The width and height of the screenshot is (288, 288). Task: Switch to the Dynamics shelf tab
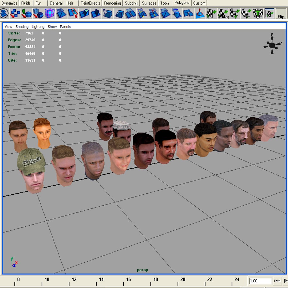point(9,3)
